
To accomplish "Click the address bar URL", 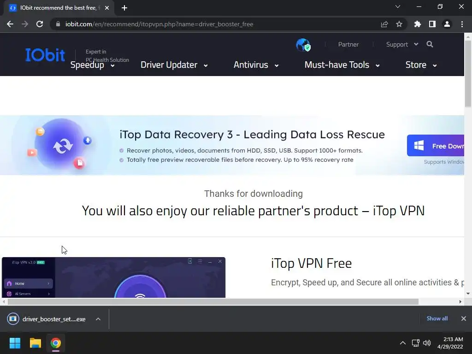I will [x=159, y=24].
